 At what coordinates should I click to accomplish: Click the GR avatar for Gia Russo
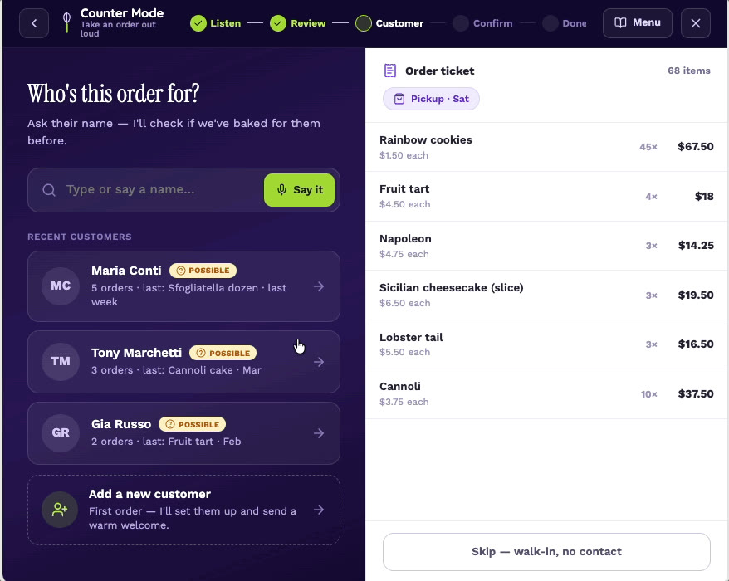(x=61, y=432)
